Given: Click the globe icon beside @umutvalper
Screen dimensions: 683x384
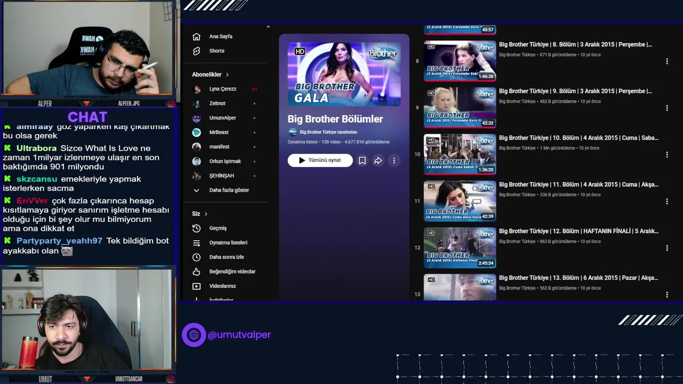Looking at the screenshot, I should point(194,335).
